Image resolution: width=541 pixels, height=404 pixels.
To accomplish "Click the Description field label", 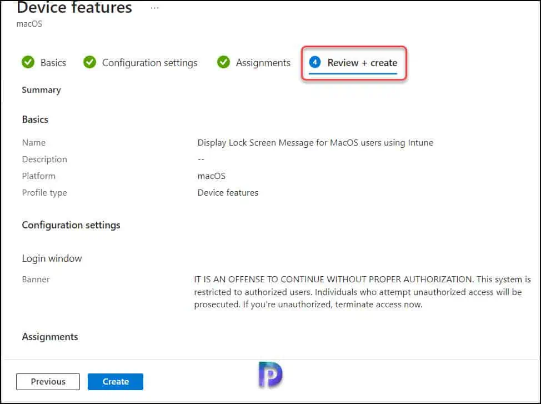I will tap(44, 159).
